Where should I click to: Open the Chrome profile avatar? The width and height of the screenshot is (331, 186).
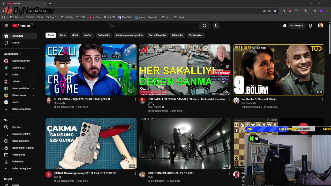(x=321, y=11)
